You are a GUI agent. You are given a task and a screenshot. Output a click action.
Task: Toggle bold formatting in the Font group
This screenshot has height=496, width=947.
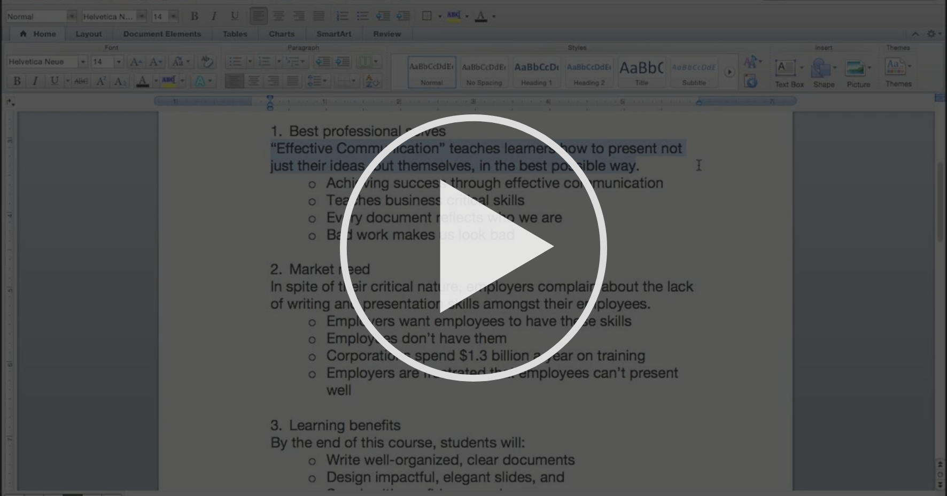pos(17,81)
